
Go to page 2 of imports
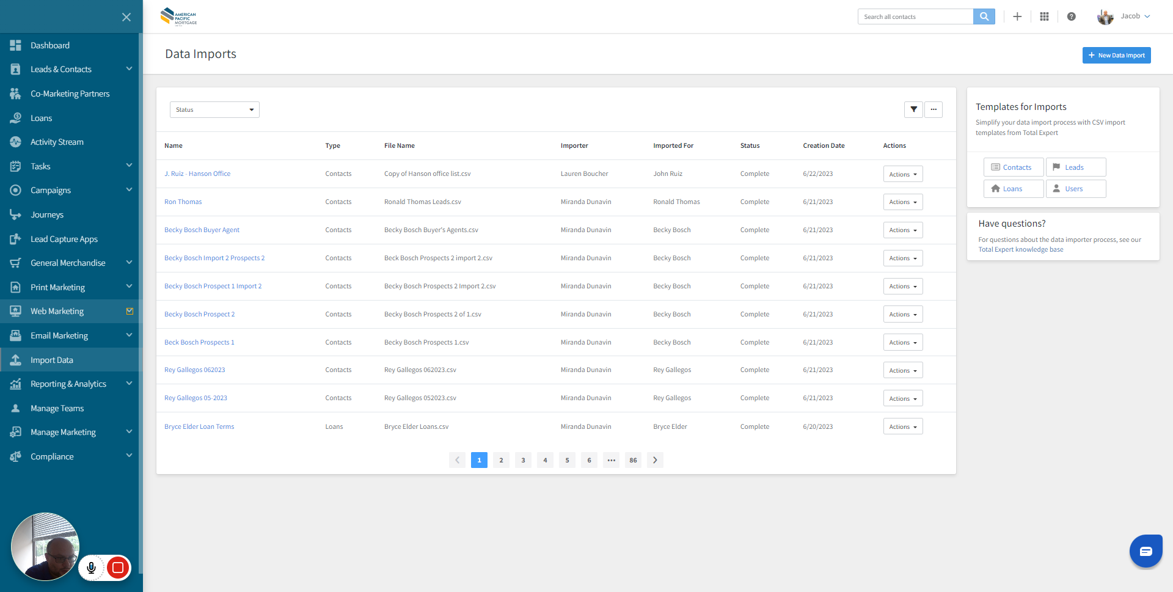[x=501, y=460]
